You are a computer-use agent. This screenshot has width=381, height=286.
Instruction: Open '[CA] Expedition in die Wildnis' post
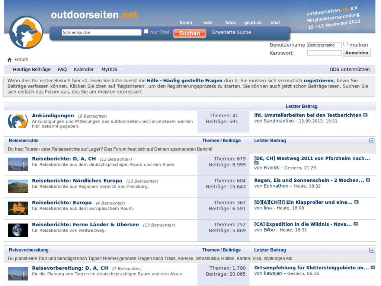click(x=303, y=224)
